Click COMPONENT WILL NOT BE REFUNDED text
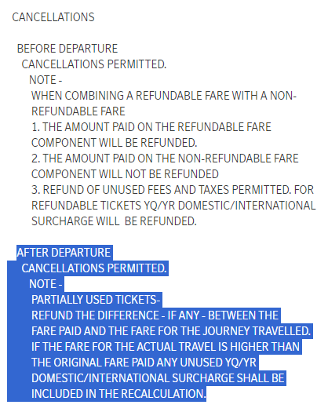 coord(125,174)
